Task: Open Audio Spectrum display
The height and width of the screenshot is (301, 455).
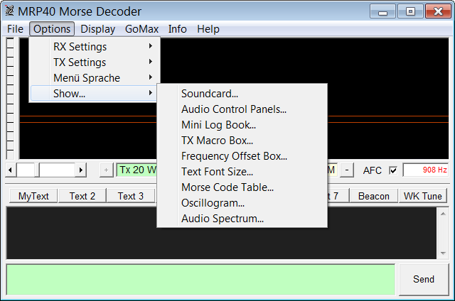Action: click(222, 219)
